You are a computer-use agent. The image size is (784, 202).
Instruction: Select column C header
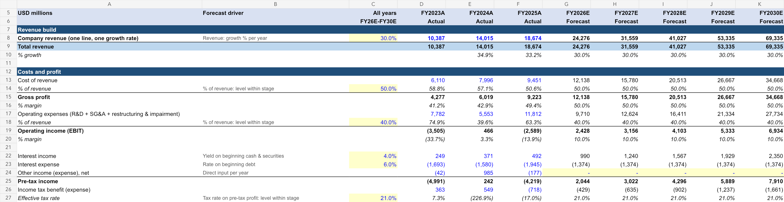pos(373,4)
